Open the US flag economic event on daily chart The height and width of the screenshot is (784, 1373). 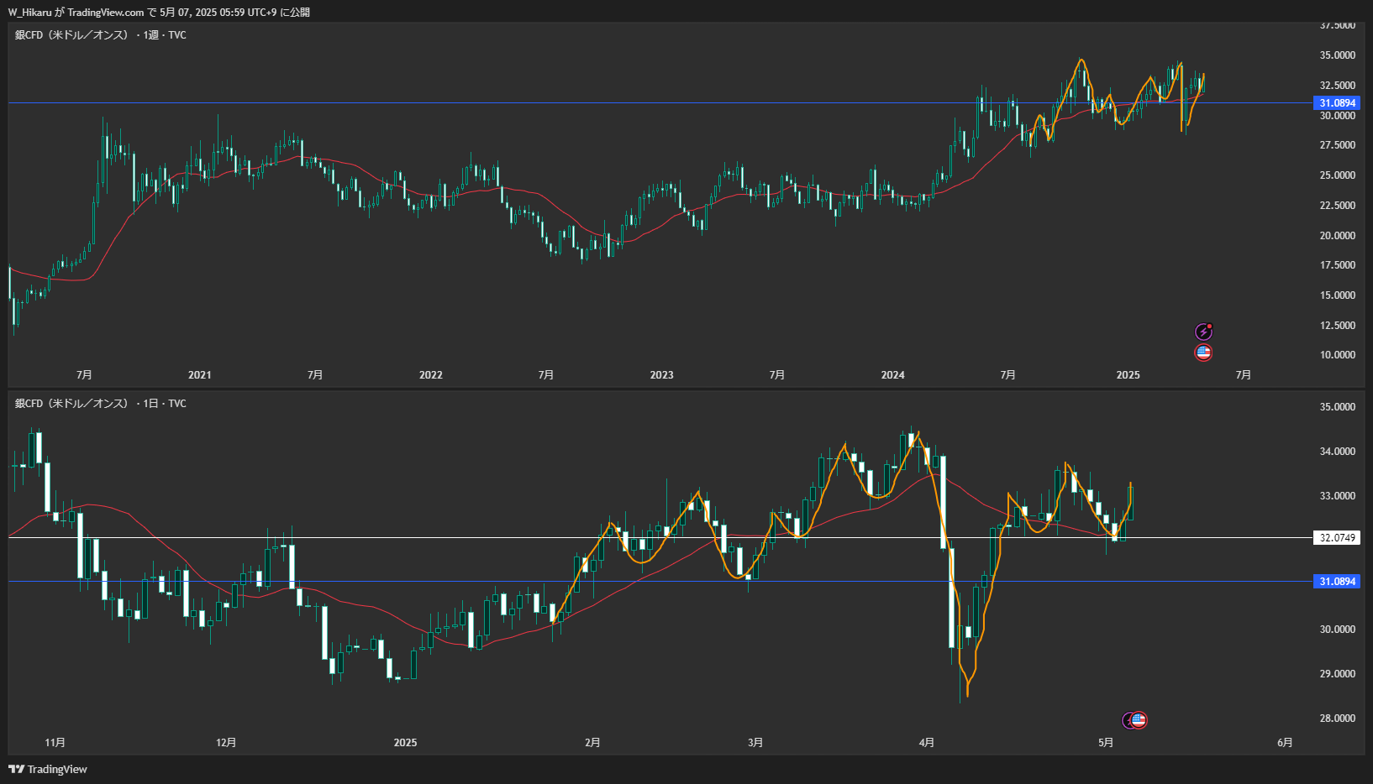(1139, 720)
